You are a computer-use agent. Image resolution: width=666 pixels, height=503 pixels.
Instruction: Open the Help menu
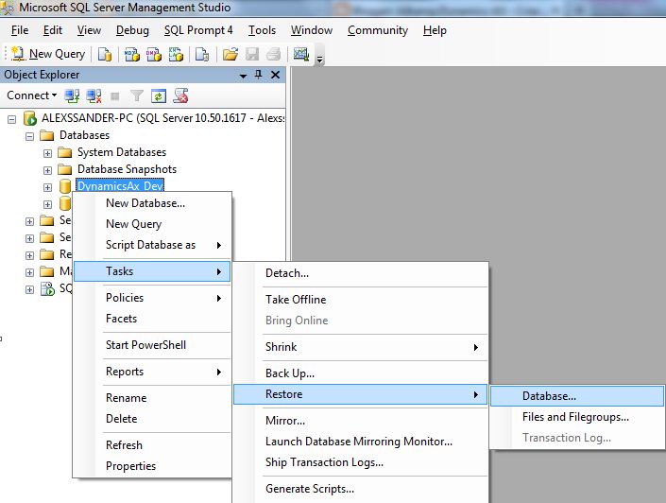(435, 30)
